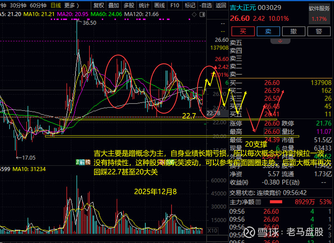Image resolution: width=334 pixels, height=243 pixels.
Task: Click the 撤 cancel order button
Action: [294, 31]
